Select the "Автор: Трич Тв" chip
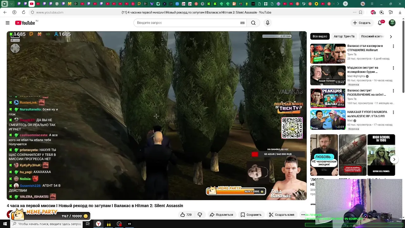The height and width of the screenshot is (228, 405). (x=344, y=36)
